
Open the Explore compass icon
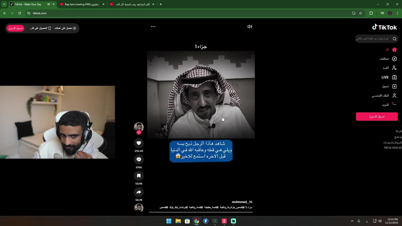(394, 59)
